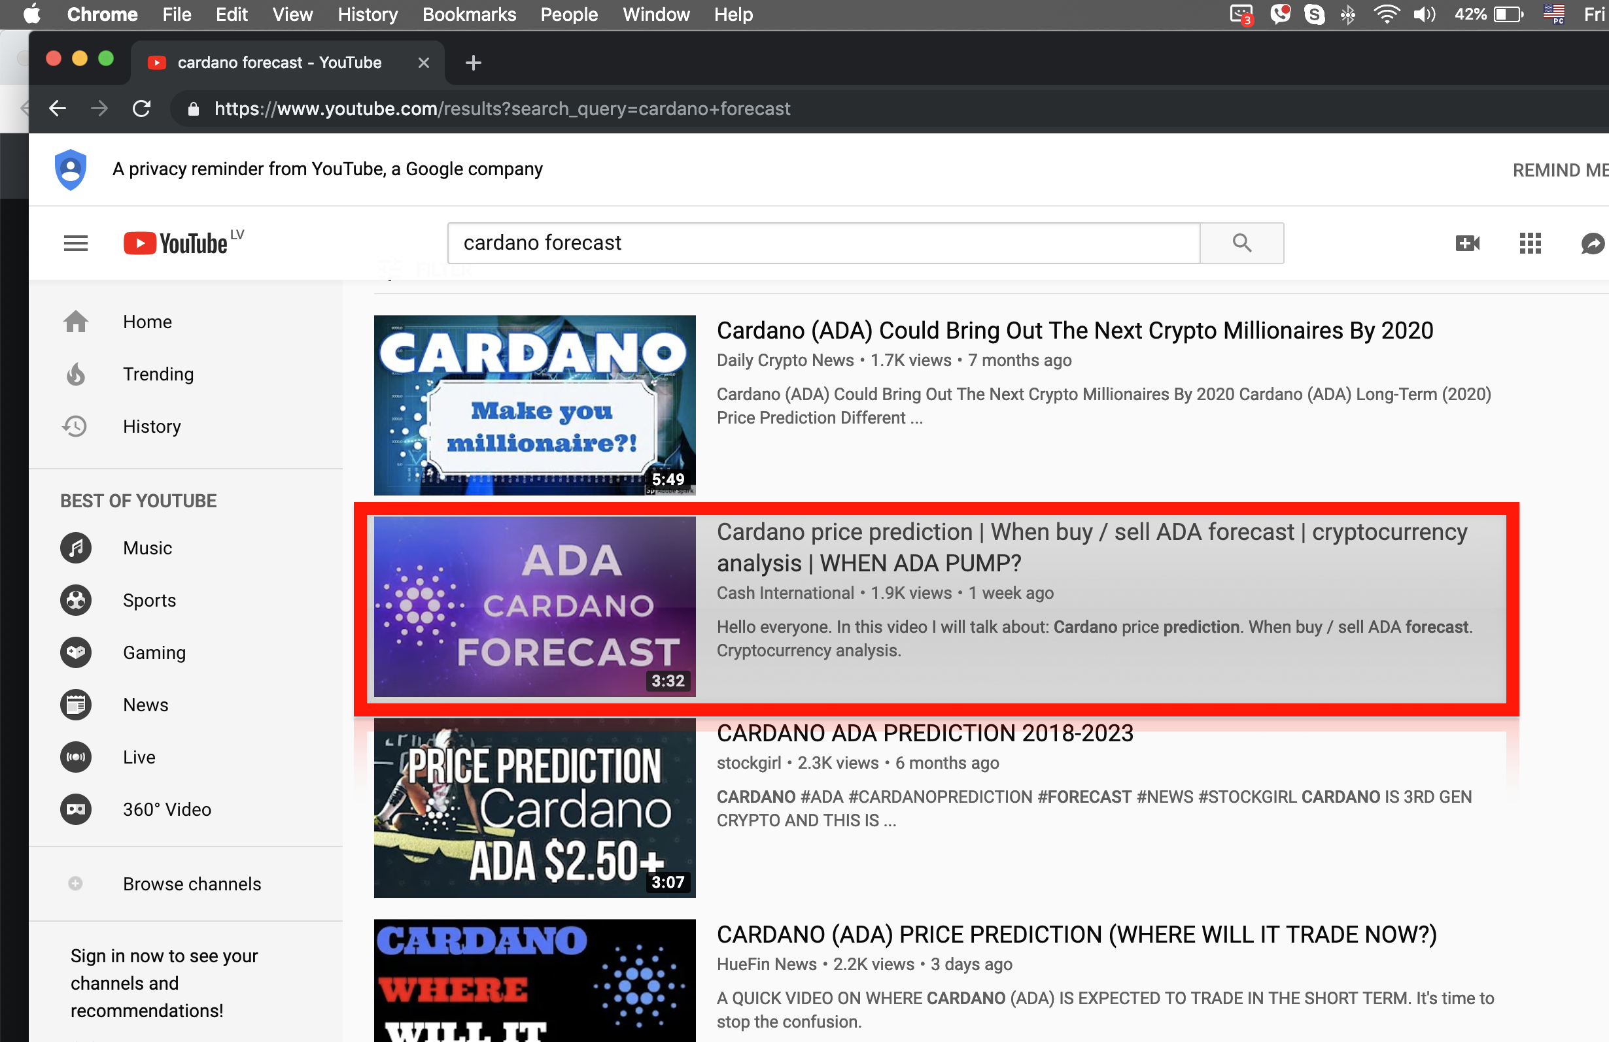Open the People menu
The image size is (1609, 1042).
[568, 14]
